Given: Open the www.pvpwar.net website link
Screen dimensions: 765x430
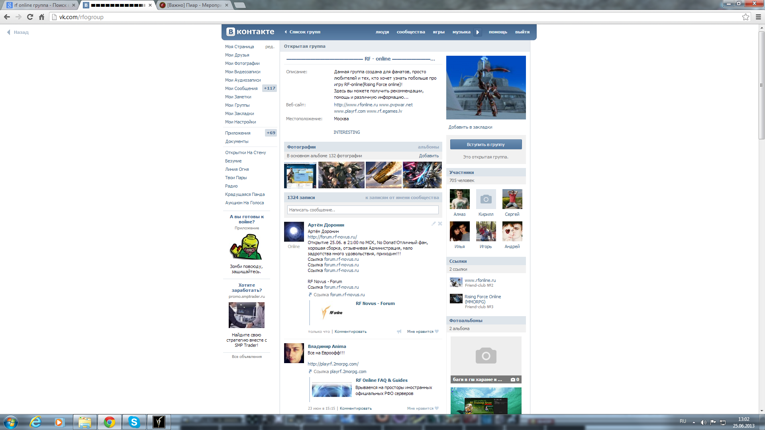Looking at the screenshot, I should (x=396, y=105).
